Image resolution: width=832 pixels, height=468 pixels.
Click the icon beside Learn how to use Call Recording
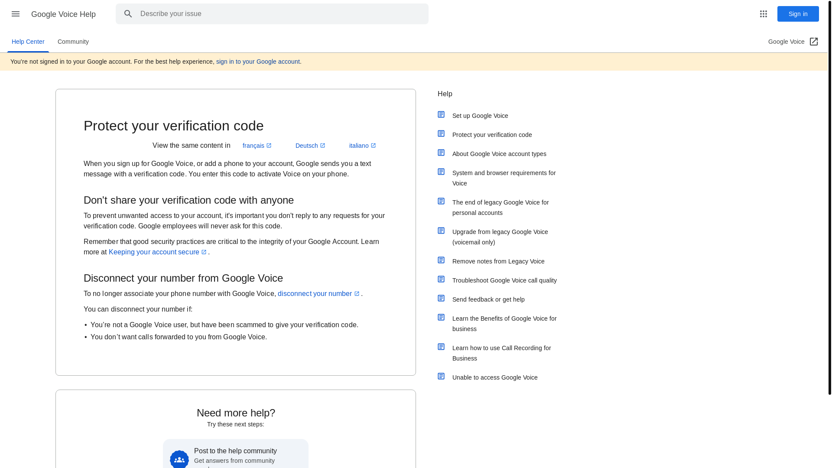point(441,347)
